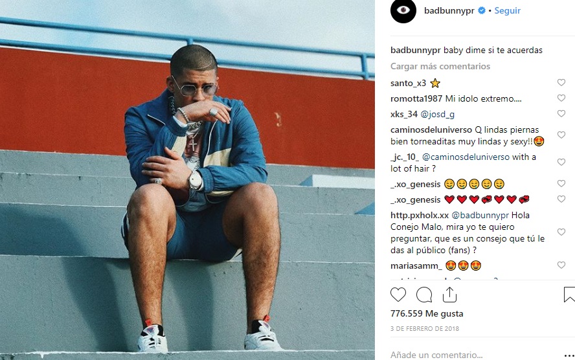Heart the caminosdeluniverso comment

561,129
